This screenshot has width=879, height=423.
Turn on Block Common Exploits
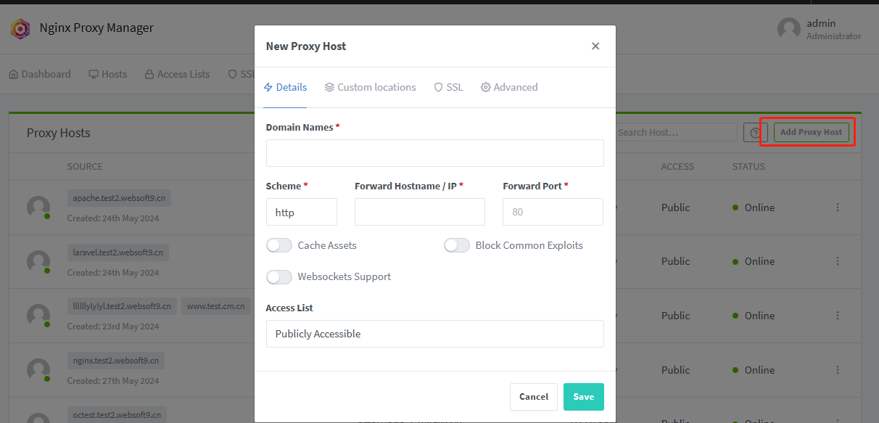point(457,245)
